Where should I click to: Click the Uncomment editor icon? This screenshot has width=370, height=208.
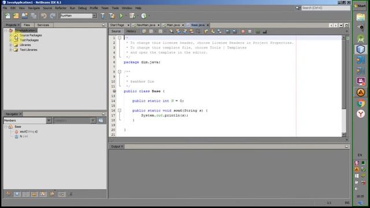click(x=265, y=31)
